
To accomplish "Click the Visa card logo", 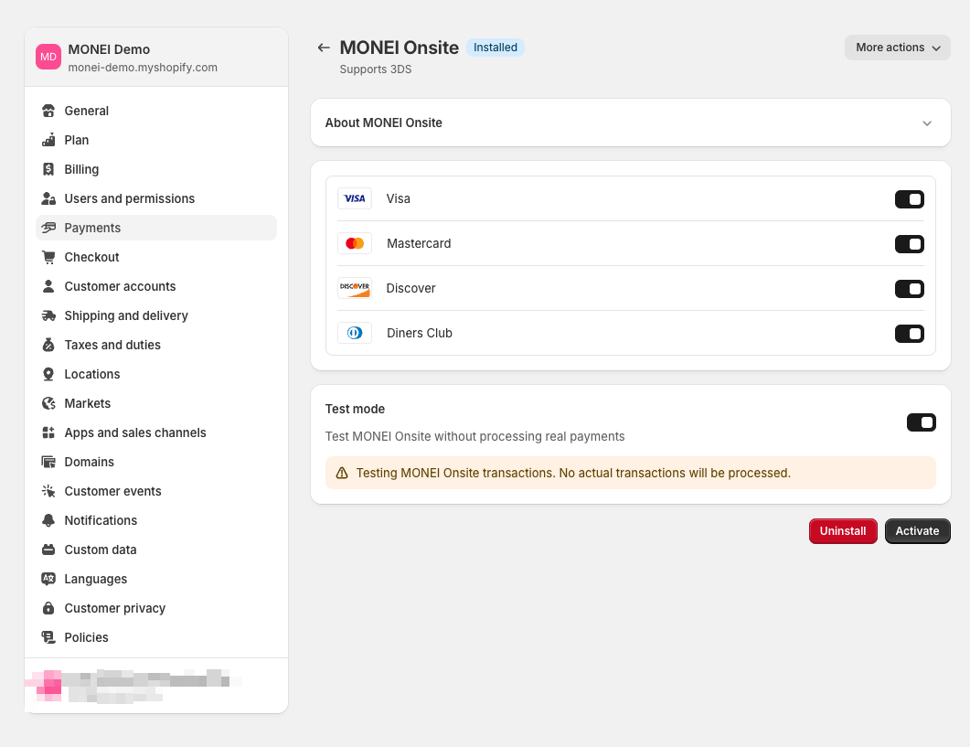I will (355, 198).
